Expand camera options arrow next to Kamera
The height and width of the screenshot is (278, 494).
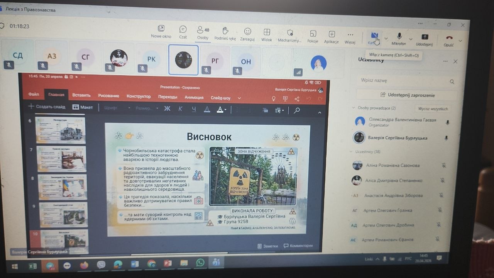point(386,39)
